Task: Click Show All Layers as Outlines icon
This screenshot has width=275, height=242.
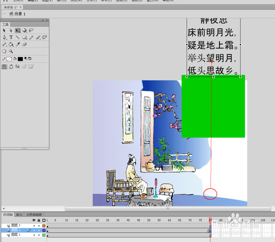Action: [44, 220]
